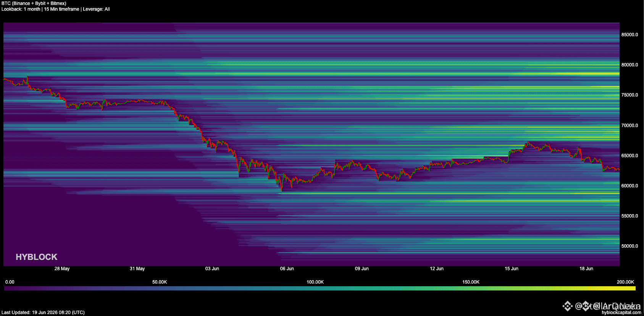Select the 60000.0 price axis label
Image resolution: width=644 pixels, height=316 pixels.
click(x=629, y=186)
